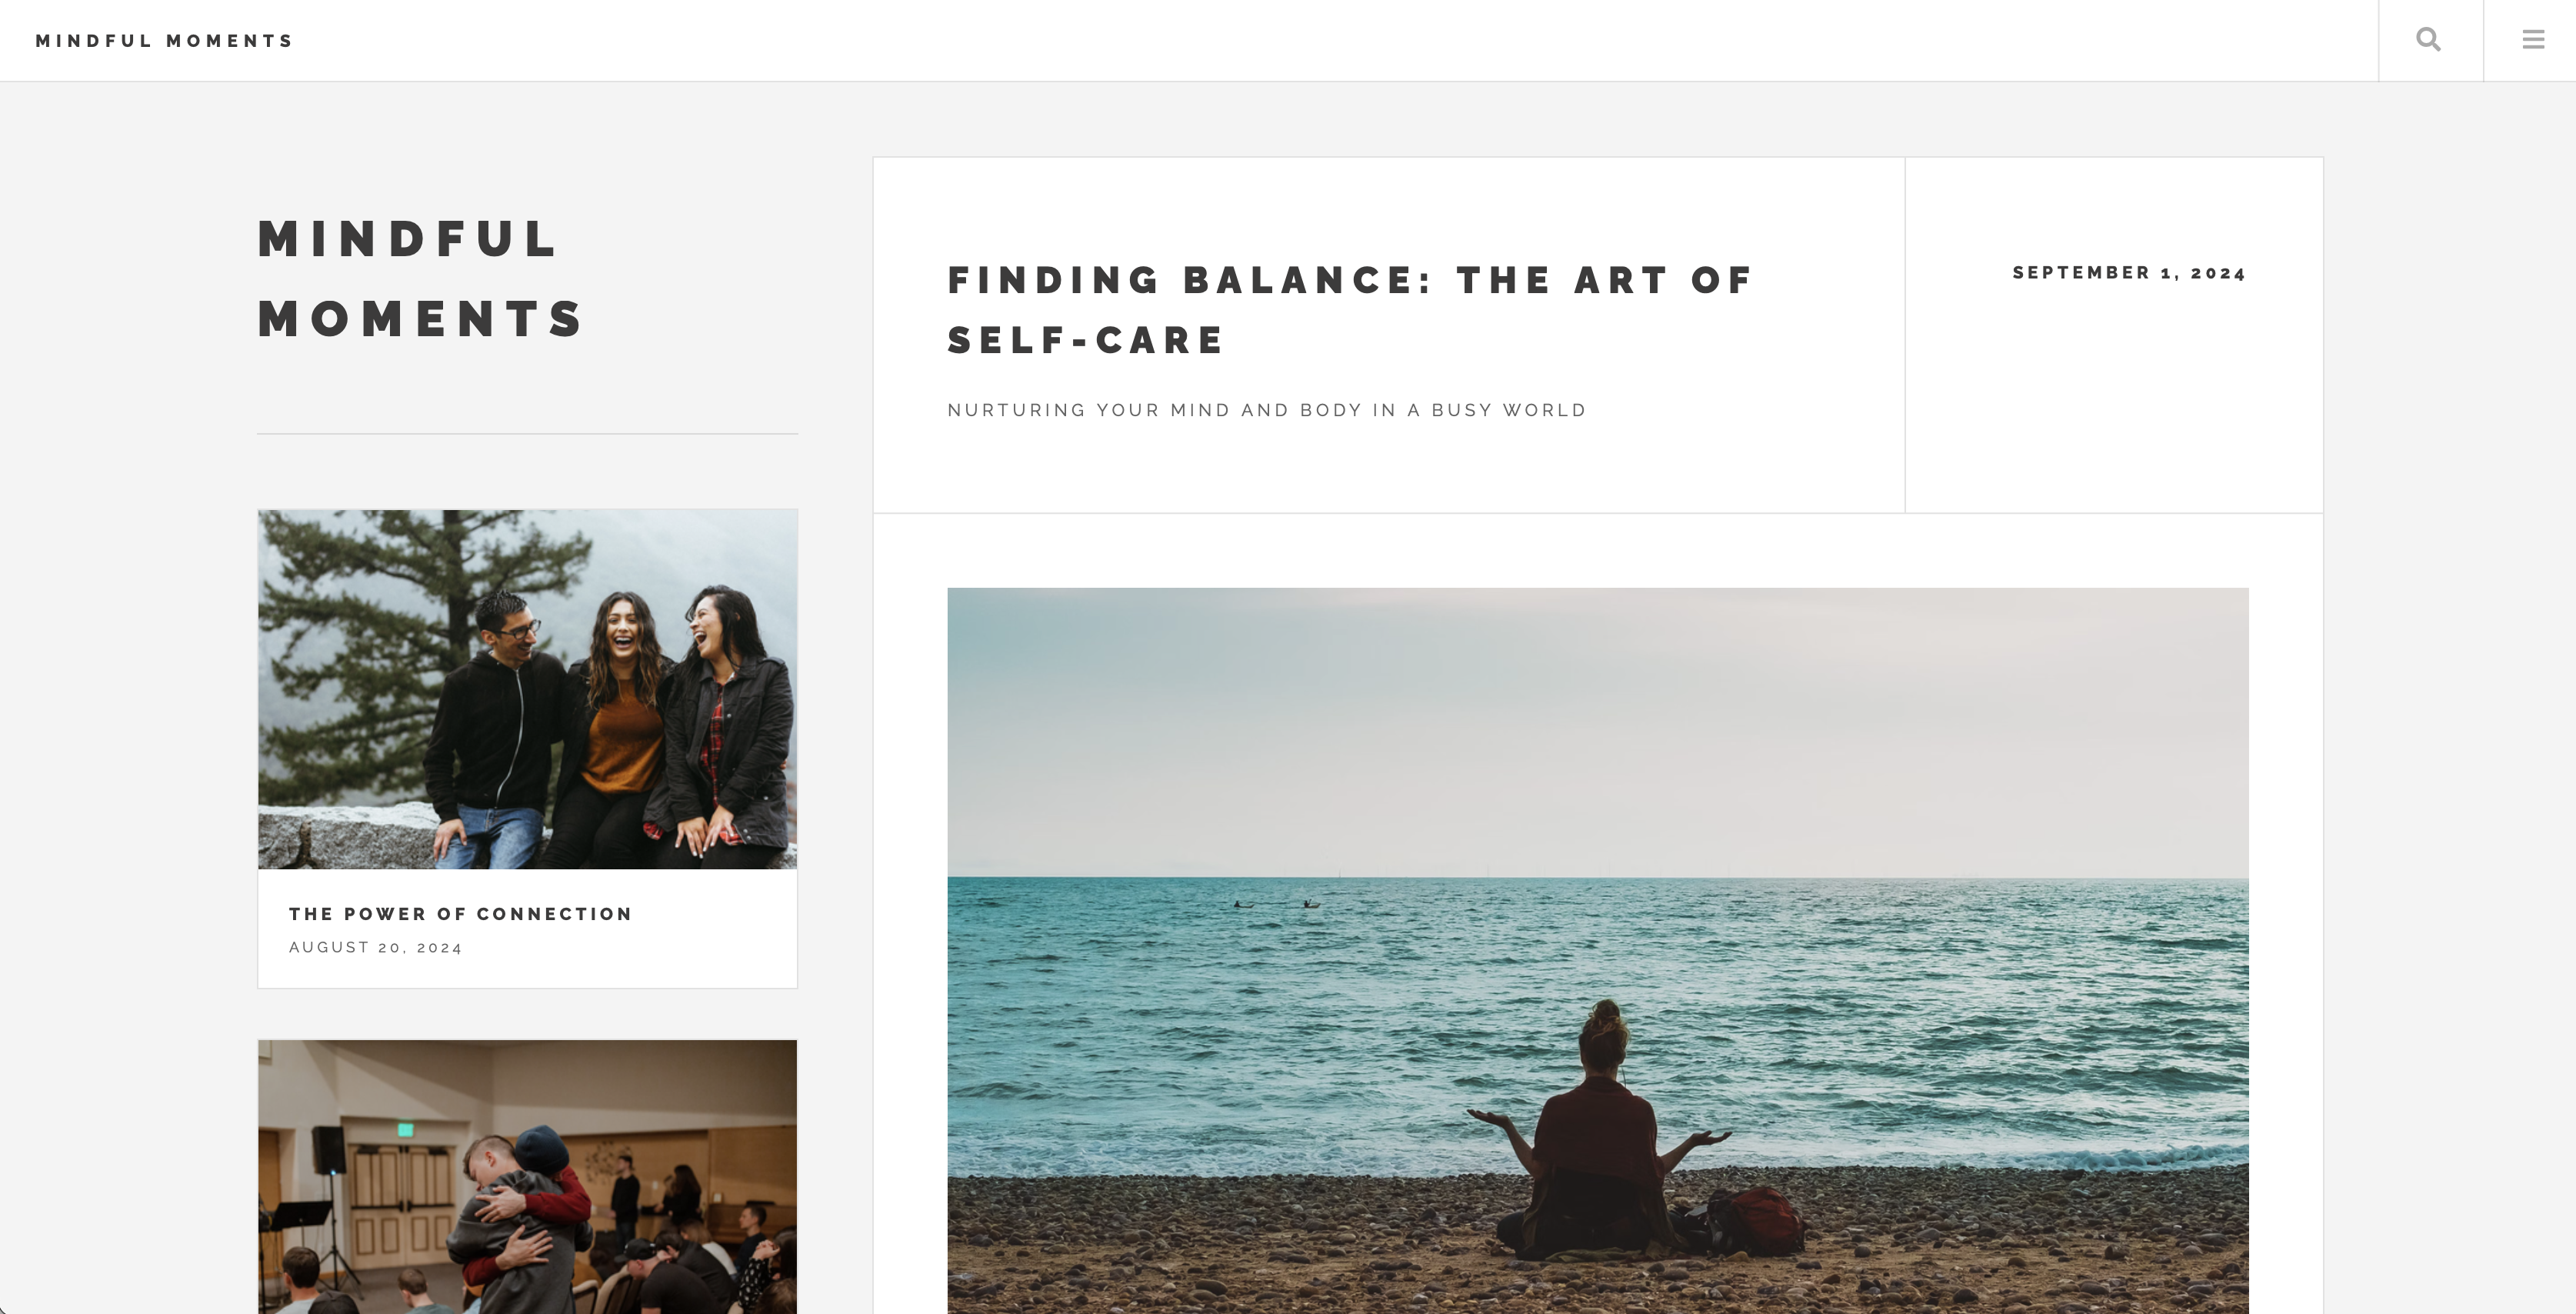
Task: Click the divider line below sidebar title
Action: tap(528, 434)
